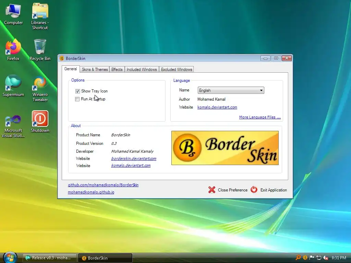Viewport: 351px width, 263px height.
Task: Open the Effects tab
Action: pos(117,70)
